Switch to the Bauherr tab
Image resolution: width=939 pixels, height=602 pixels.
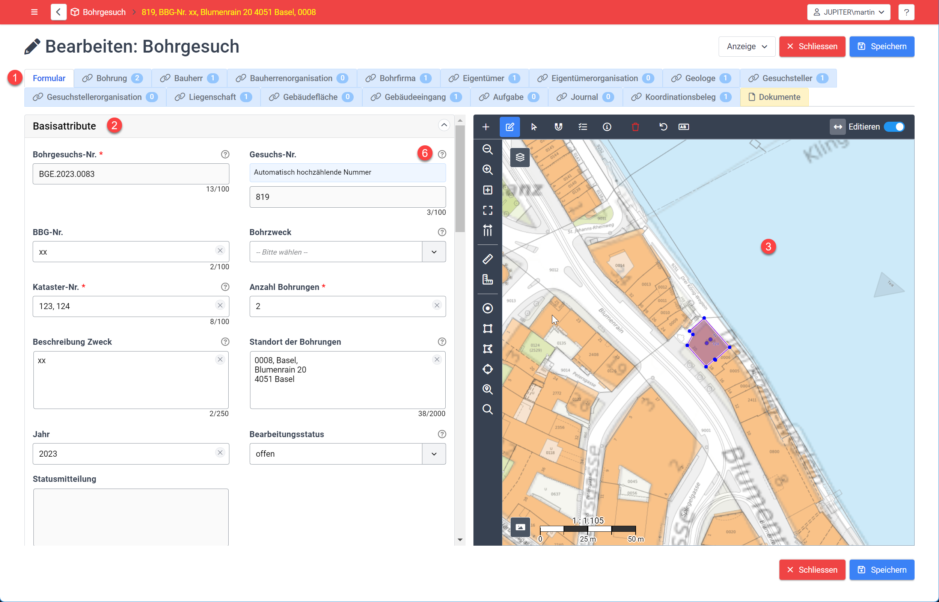coord(190,78)
